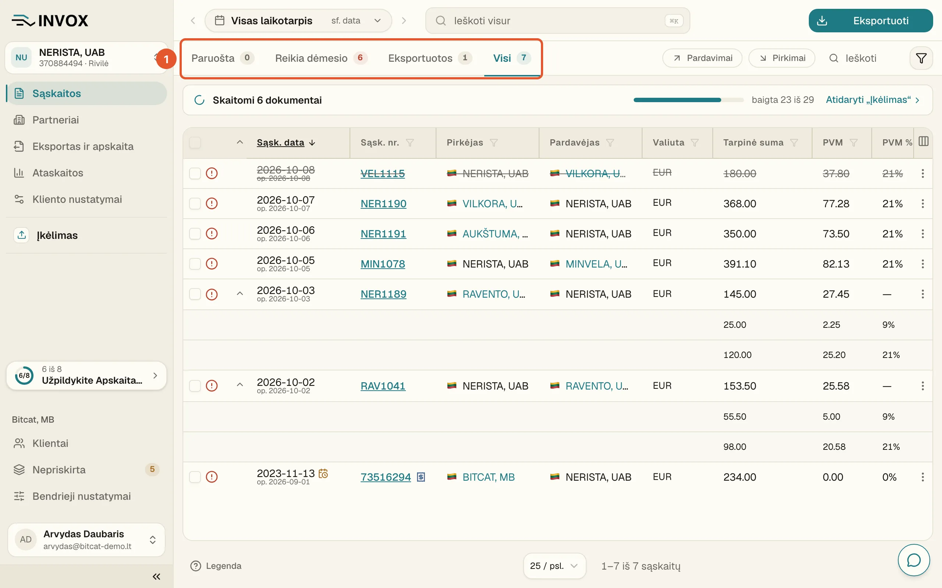Image resolution: width=942 pixels, height=588 pixels.
Task: Open row actions menu for NER1190
Action: pos(922,203)
